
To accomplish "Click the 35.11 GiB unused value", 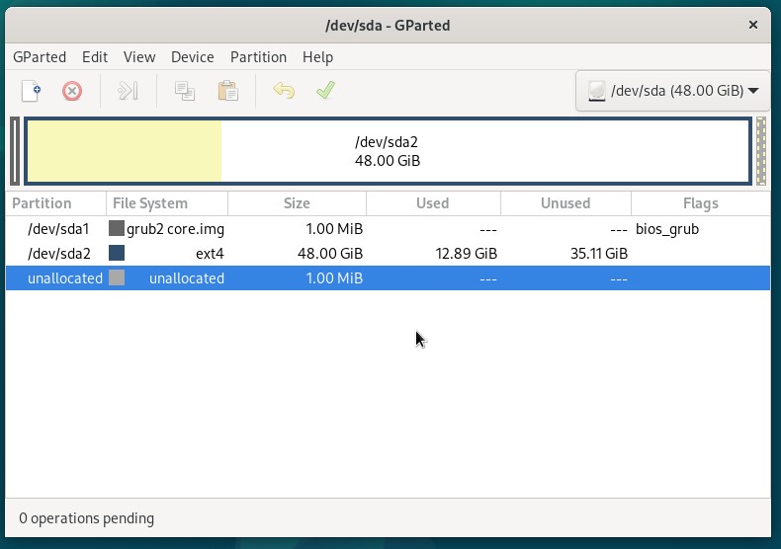I will point(599,254).
